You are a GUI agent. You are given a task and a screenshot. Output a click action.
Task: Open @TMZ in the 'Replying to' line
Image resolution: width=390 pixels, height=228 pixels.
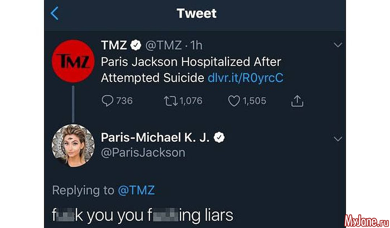136,190
